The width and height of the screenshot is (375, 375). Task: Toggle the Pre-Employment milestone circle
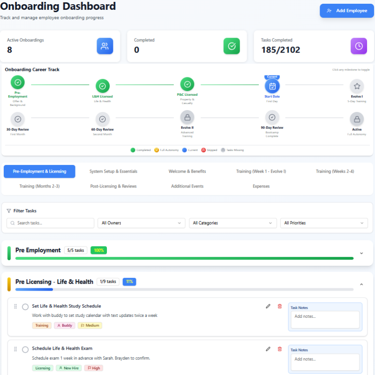pyautogui.click(x=18, y=82)
